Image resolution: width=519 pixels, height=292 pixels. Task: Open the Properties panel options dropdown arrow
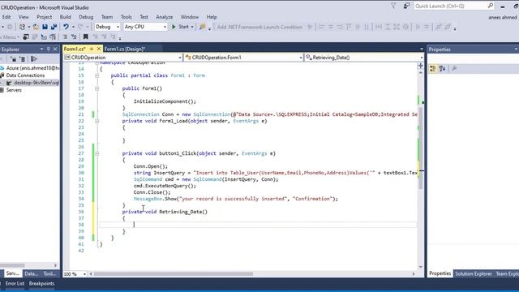(x=516, y=49)
